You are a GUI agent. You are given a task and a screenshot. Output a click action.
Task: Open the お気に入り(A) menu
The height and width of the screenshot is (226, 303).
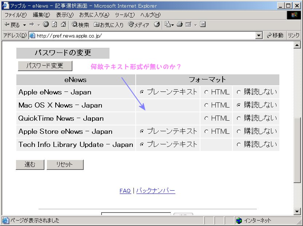click(x=94, y=15)
